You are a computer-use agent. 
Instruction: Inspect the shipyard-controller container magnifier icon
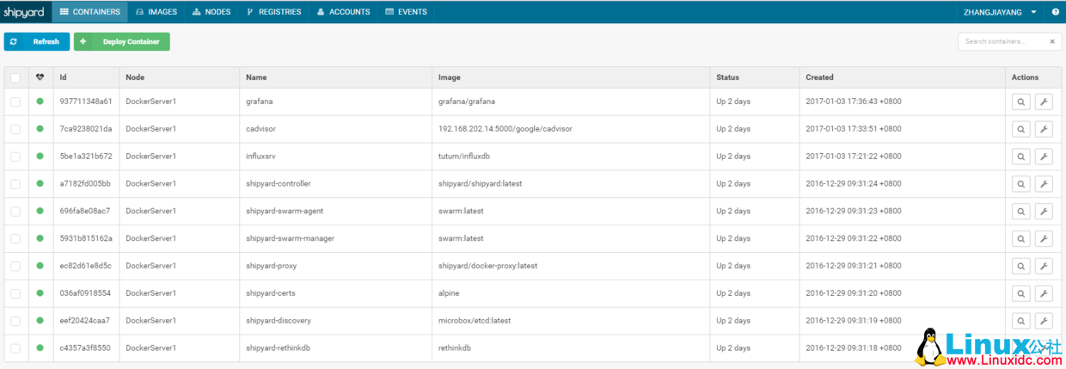point(1020,184)
